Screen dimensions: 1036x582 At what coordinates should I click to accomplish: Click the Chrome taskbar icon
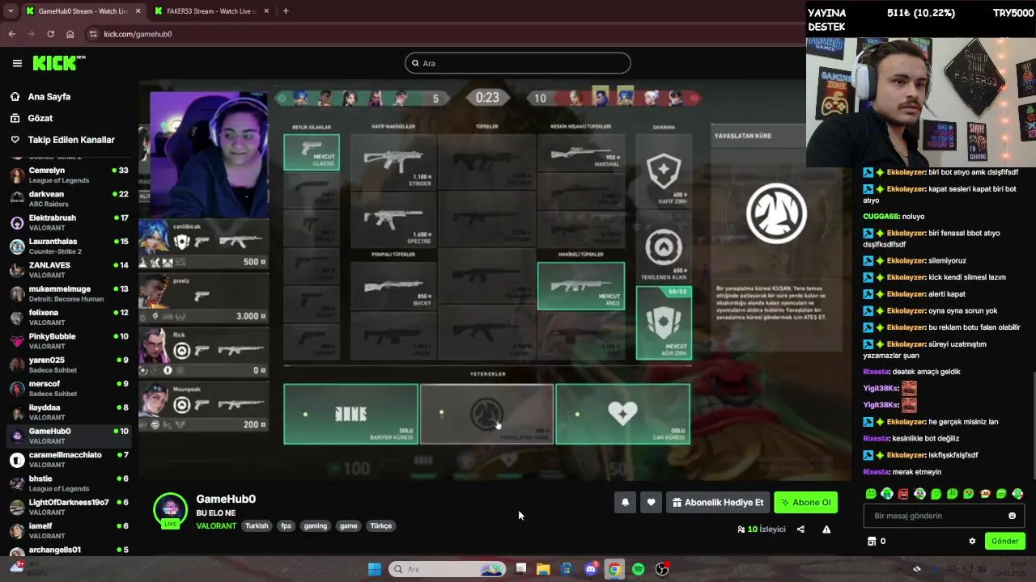pyautogui.click(x=614, y=569)
